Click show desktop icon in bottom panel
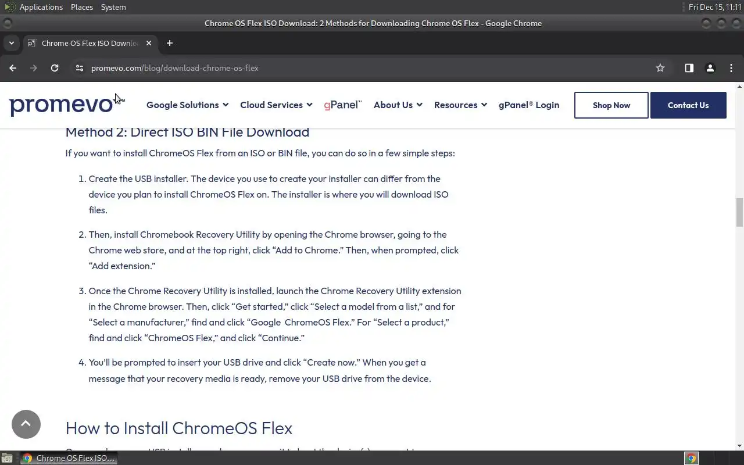Image resolution: width=744 pixels, height=465 pixels. (7, 458)
